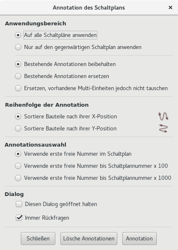Screen dimensions: 178x250
Task: Uncheck 'Immer Rückfragen' checkbox
Action: 19,218
